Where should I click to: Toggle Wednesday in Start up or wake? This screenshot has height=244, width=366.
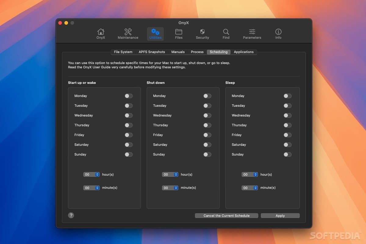(129, 115)
